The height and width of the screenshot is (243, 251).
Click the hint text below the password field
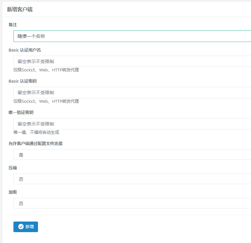click(46, 101)
